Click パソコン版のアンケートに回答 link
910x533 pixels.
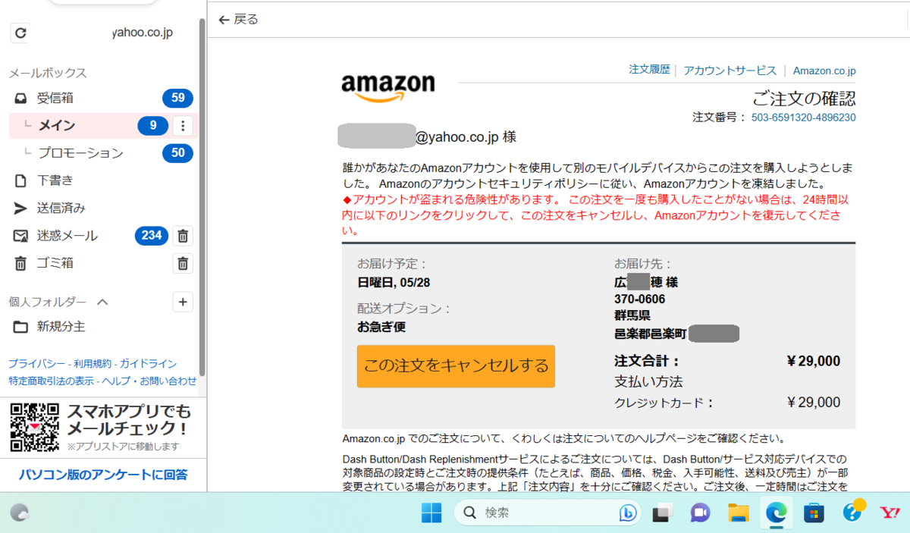[103, 475]
